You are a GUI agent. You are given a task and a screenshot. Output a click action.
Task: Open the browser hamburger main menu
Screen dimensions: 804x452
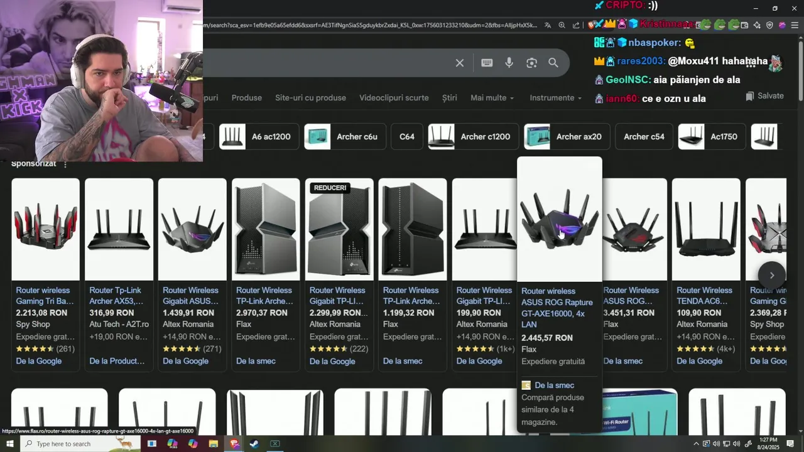(795, 25)
